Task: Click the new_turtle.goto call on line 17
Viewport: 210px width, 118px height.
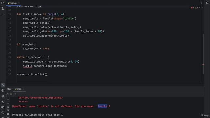Action: click(63, 31)
